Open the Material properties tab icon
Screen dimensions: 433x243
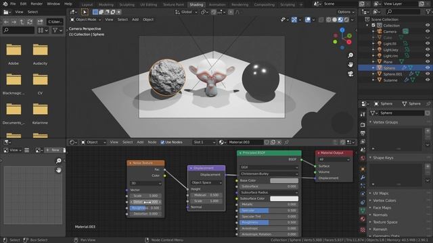pos(363,219)
